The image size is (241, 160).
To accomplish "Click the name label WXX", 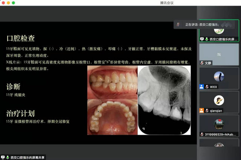I will point(214,87).
